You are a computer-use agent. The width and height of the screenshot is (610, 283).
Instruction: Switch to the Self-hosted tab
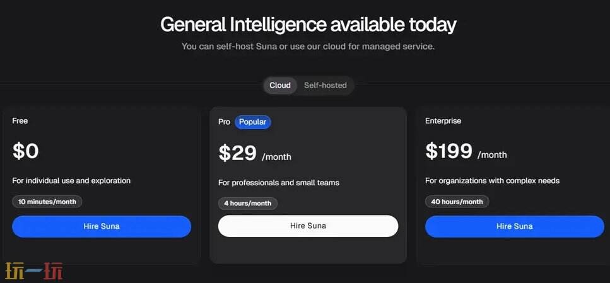point(325,85)
